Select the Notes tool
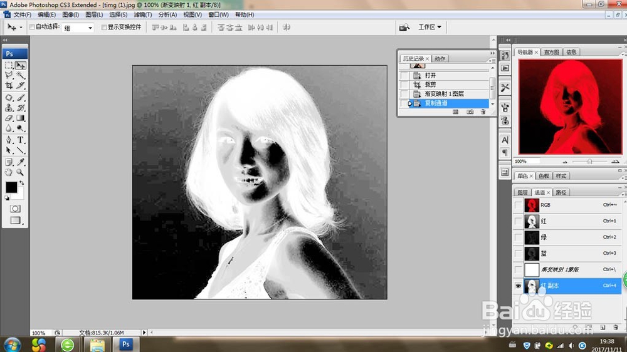Screen dimensions: 627x352 click(x=9, y=162)
